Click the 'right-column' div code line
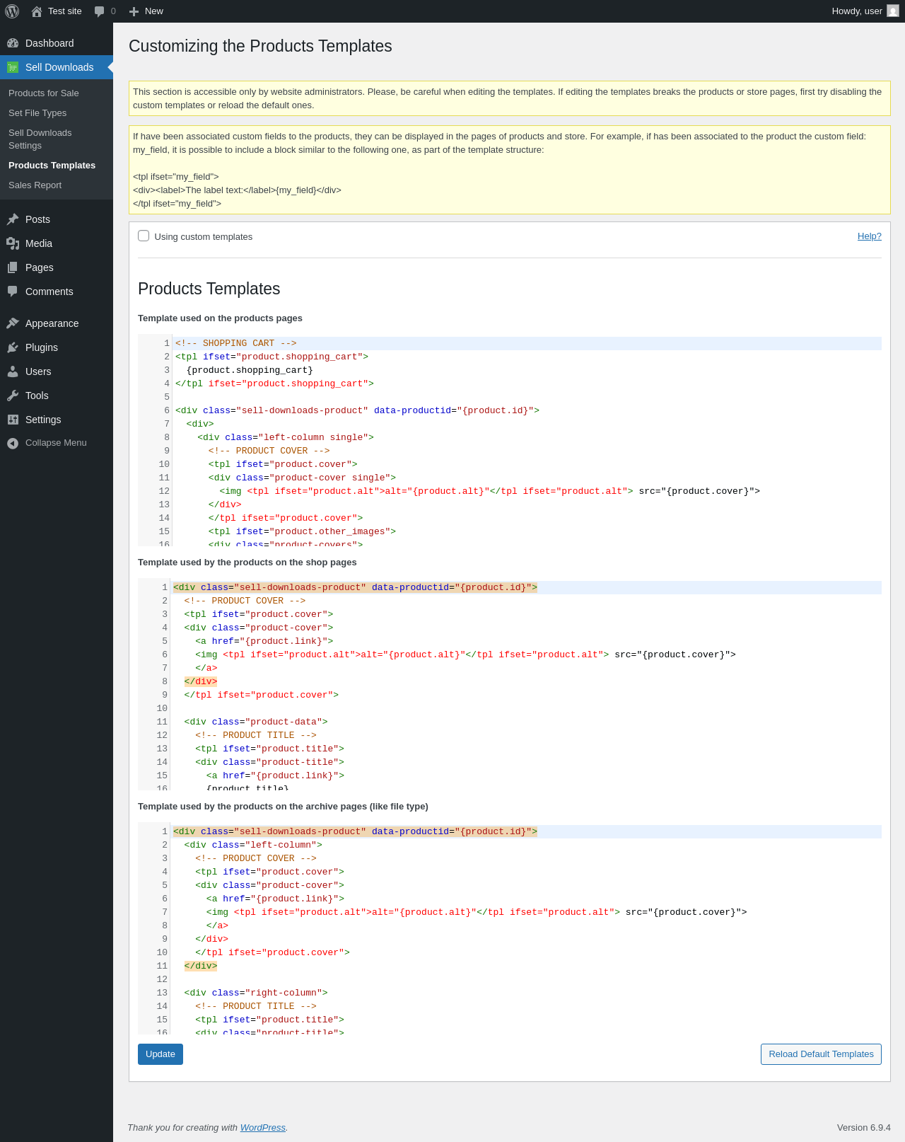 pyautogui.click(x=256, y=993)
